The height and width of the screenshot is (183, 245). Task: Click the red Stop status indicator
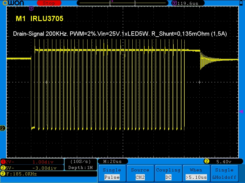(x=49, y=3)
